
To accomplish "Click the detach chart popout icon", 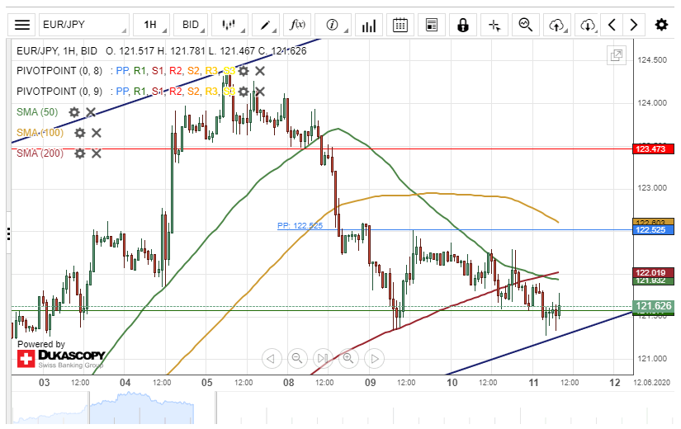I will pos(617,55).
